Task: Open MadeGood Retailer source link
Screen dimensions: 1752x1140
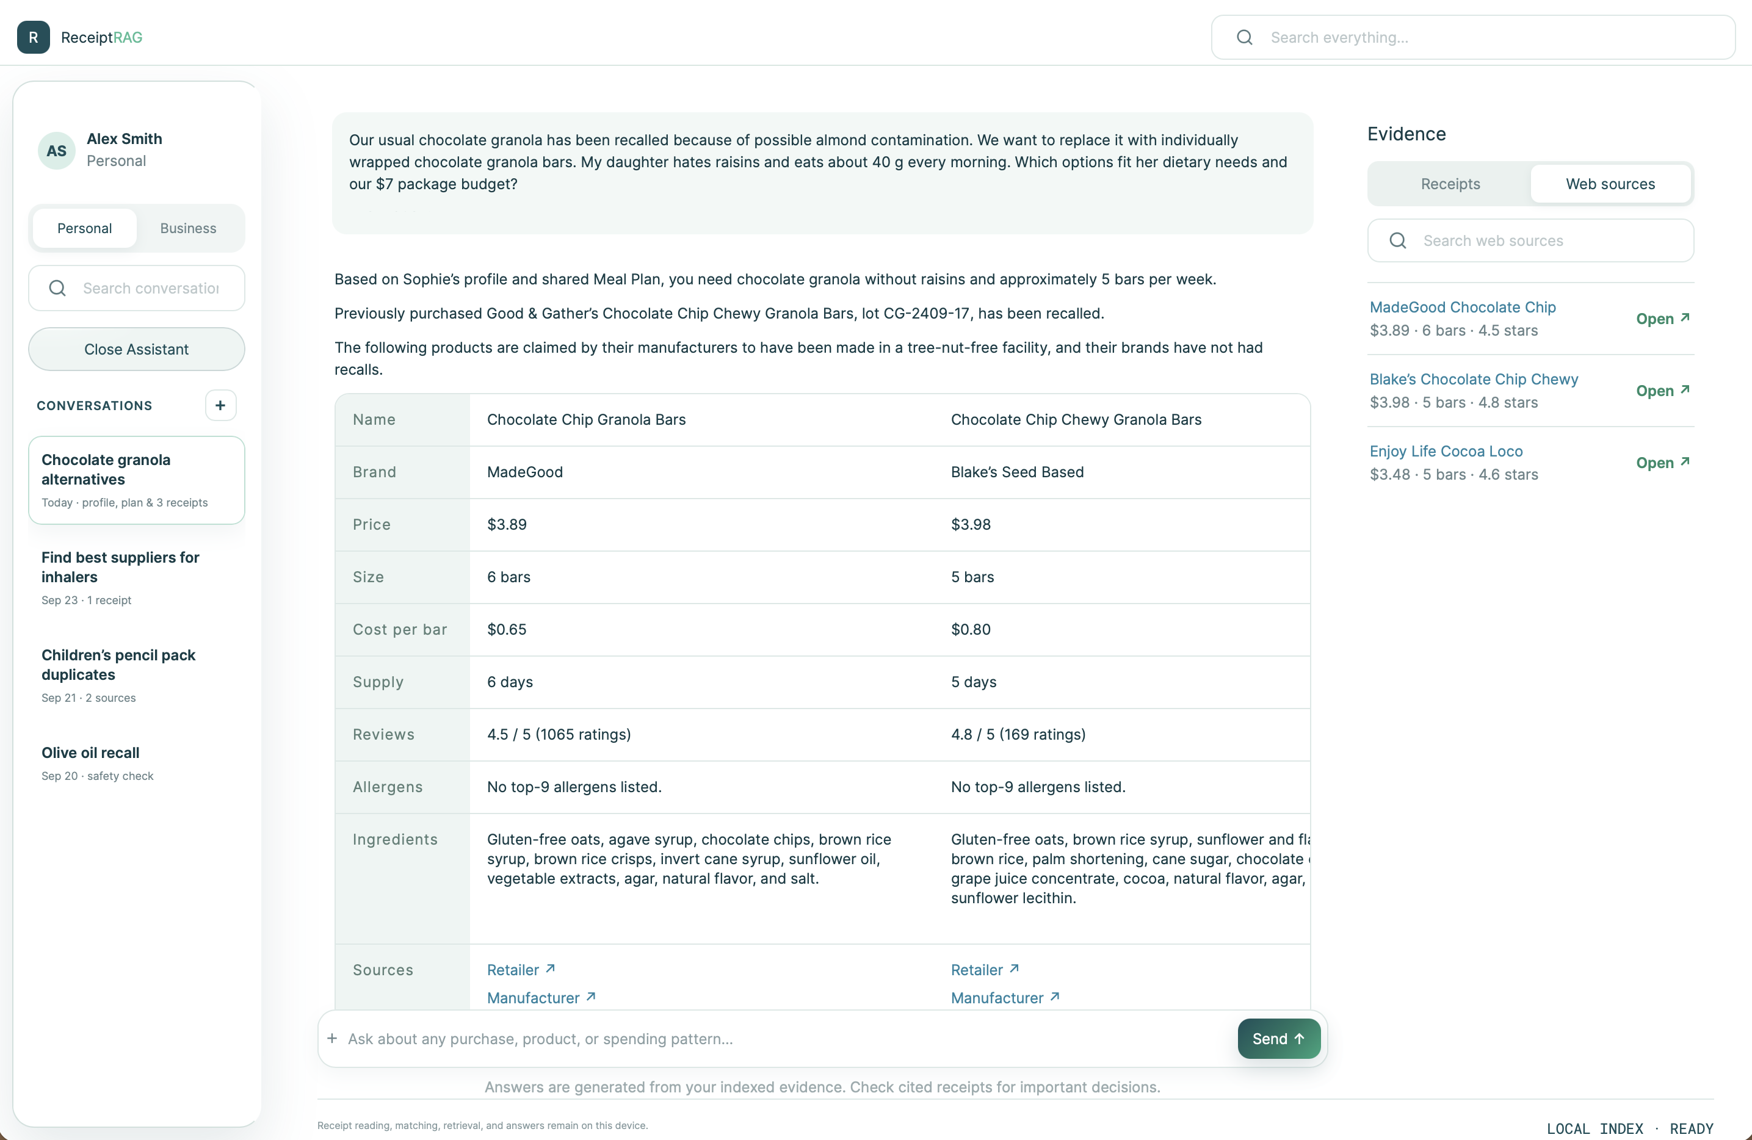Action: [521, 969]
